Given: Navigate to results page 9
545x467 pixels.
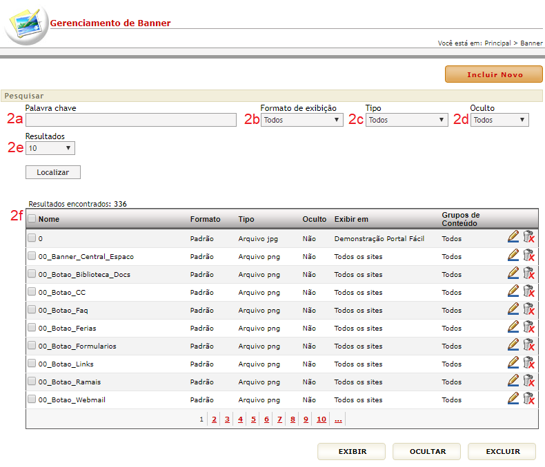Looking at the screenshot, I should 306,419.
